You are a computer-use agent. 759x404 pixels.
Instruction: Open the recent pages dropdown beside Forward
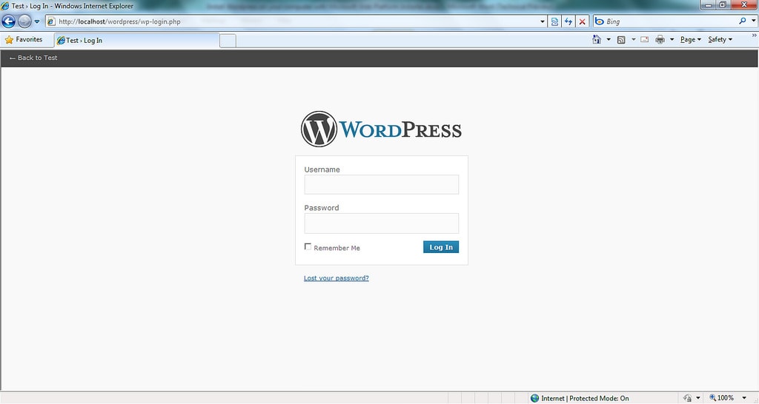(37, 21)
